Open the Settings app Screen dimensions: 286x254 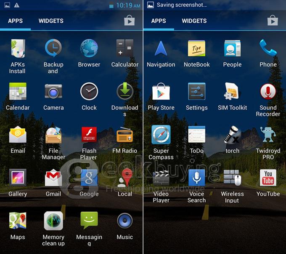tap(196, 92)
